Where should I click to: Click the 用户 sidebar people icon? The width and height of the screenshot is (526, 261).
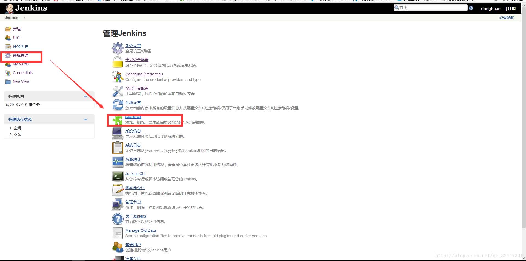(x=8, y=38)
